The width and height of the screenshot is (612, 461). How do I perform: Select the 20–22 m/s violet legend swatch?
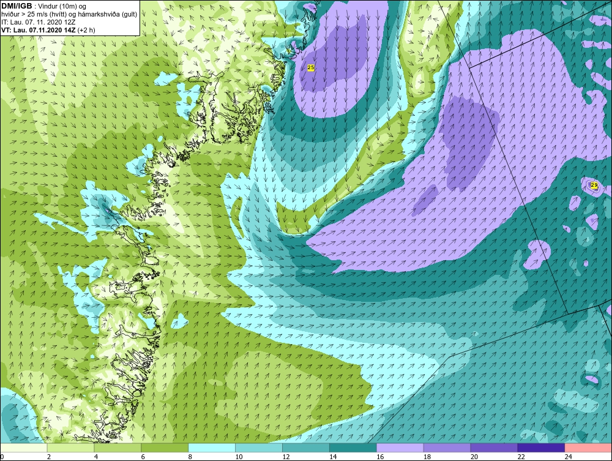(x=494, y=448)
